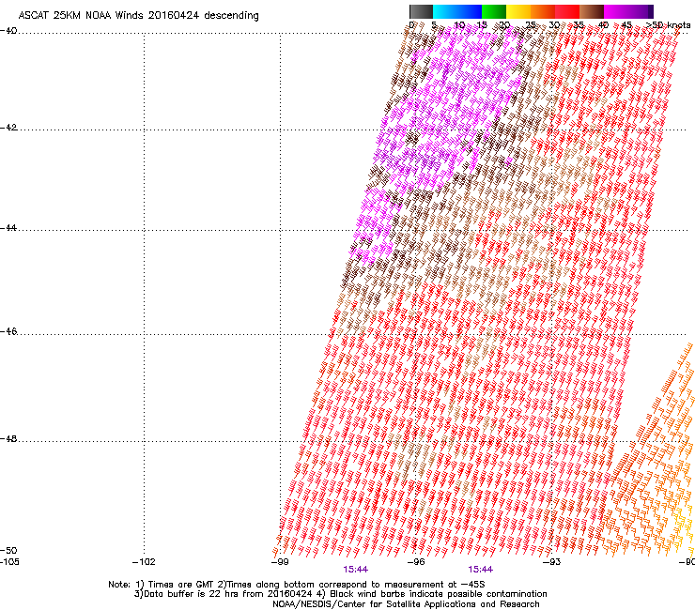
Task: Click the '-46' latitude axis label
Action: [x=8, y=331]
